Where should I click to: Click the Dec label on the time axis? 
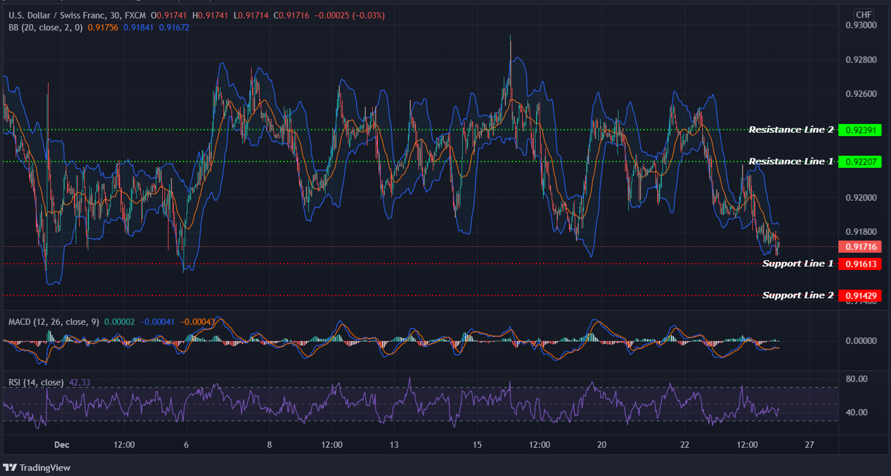tap(62, 445)
